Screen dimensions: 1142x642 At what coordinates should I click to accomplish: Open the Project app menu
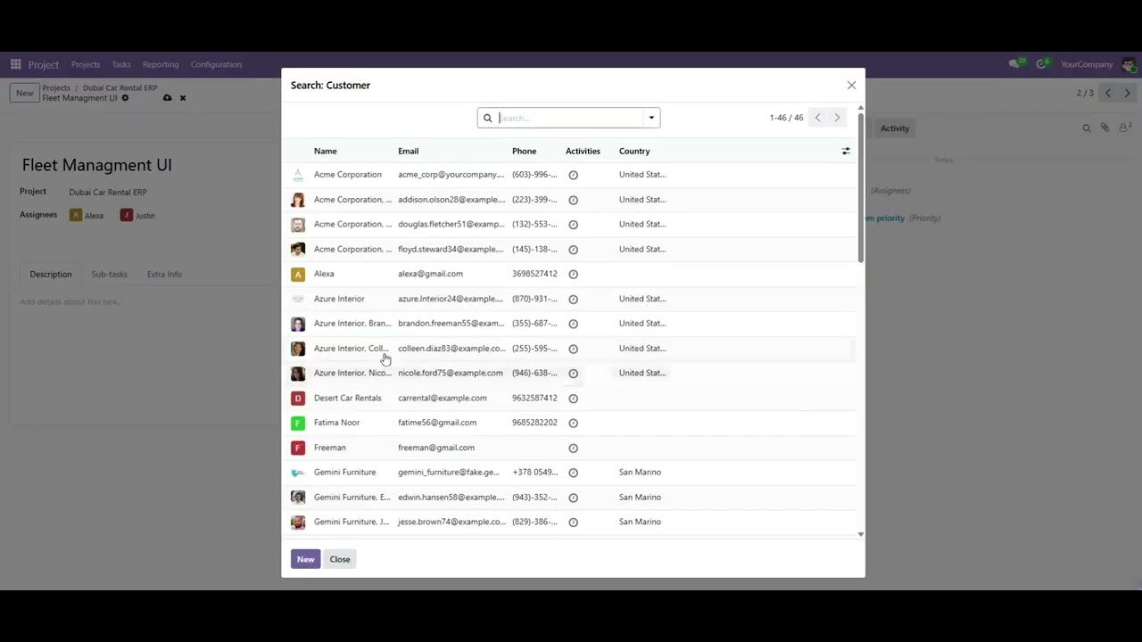pos(44,64)
